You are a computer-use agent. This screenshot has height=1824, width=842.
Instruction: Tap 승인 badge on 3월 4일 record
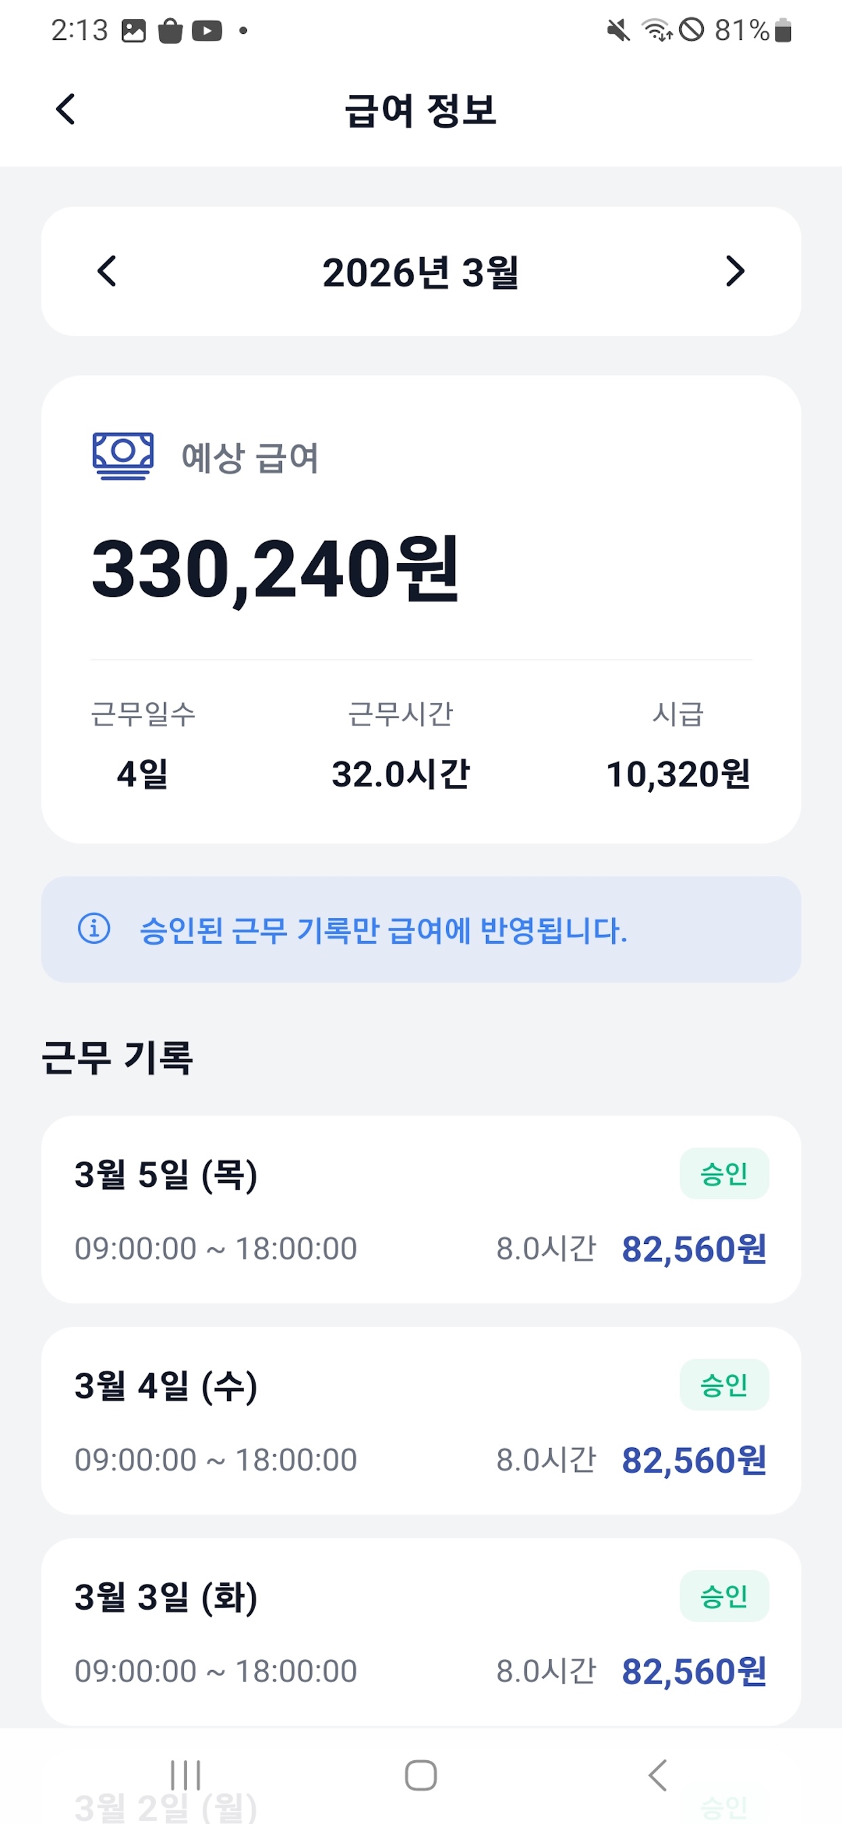pos(724,1384)
